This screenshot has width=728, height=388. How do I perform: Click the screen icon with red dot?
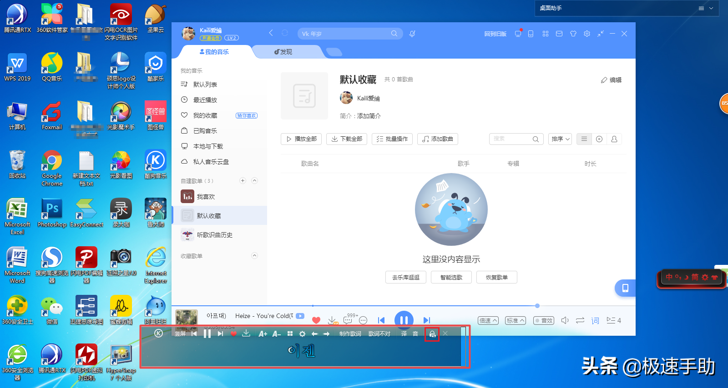coord(518,33)
